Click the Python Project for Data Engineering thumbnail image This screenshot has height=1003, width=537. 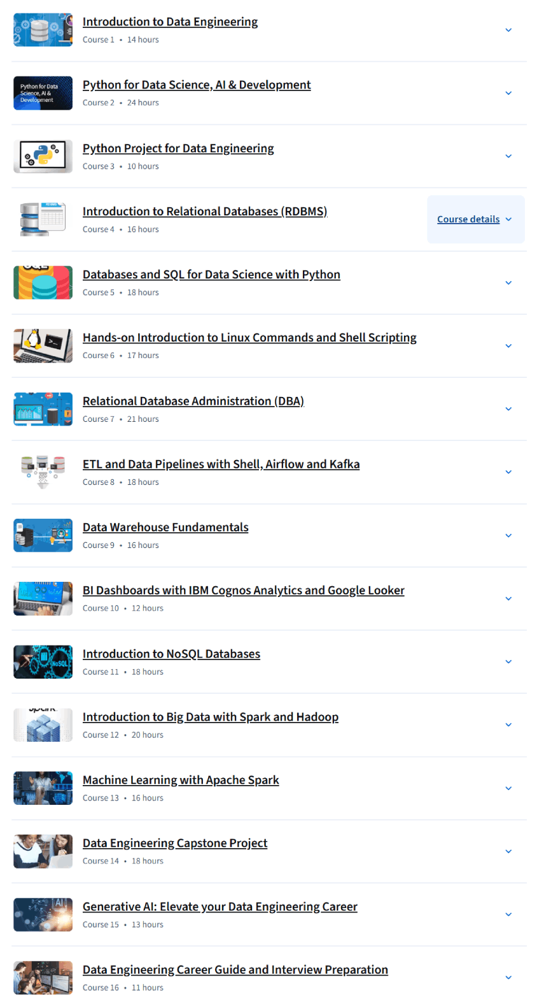(43, 156)
